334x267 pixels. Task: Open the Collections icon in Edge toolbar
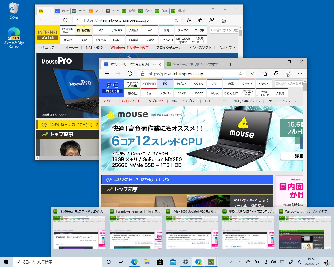pos(264,74)
